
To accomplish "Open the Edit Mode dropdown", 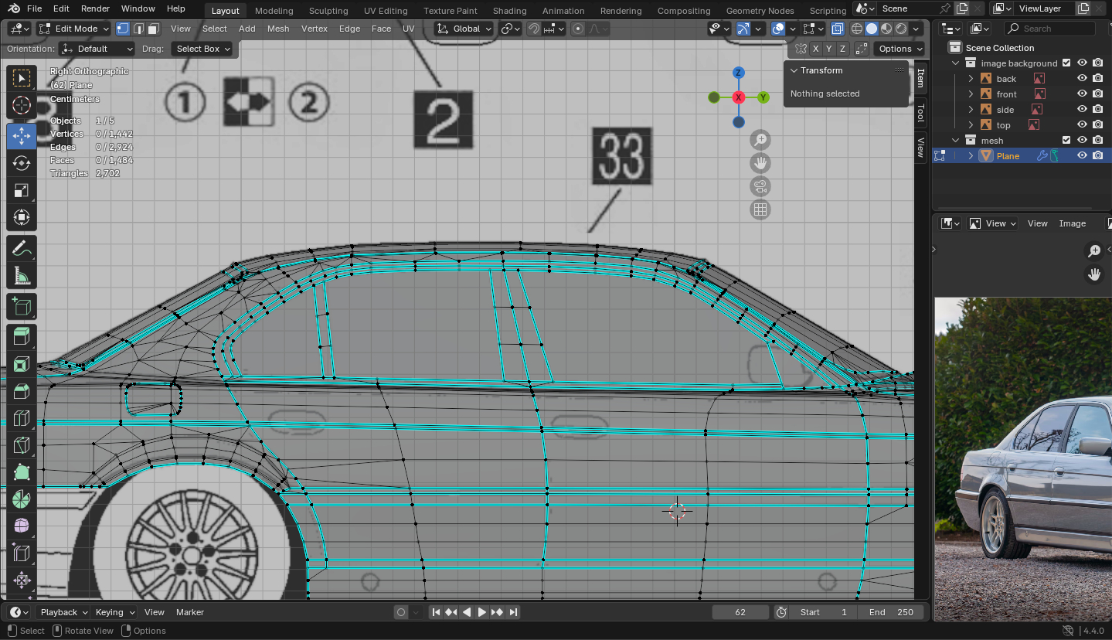I will tap(74, 29).
